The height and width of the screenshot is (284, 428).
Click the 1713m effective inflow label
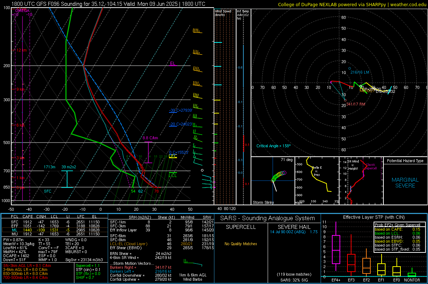click(50, 167)
